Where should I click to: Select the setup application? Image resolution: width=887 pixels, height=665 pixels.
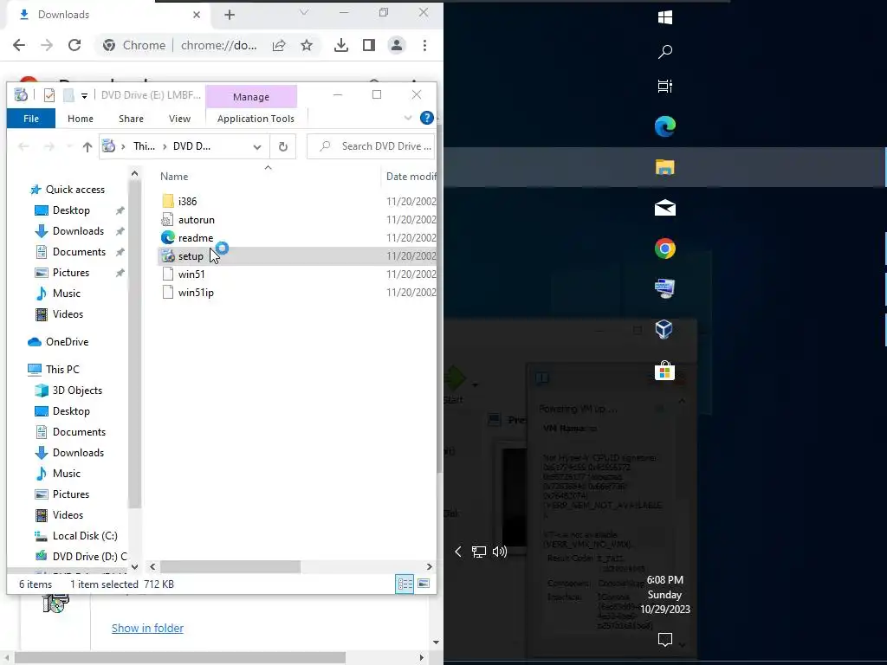point(190,256)
